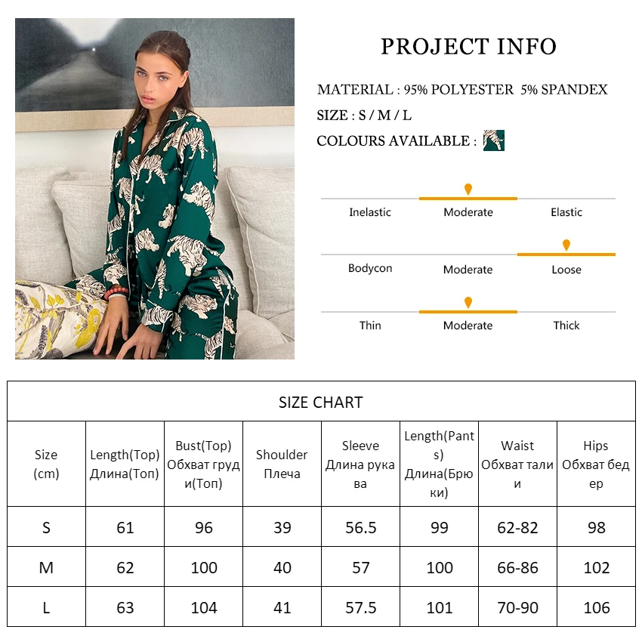Click the orange pin on the Thin–Thick scale
This screenshot has width=642, height=642.
point(468,302)
